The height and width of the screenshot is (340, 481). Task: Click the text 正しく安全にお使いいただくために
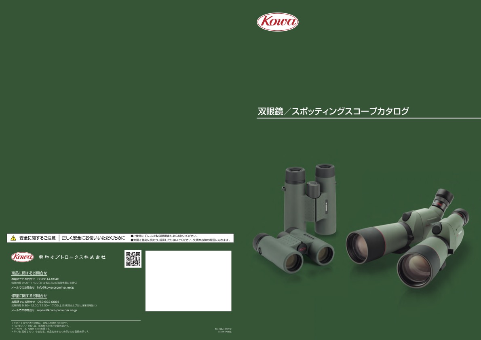(x=93, y=238)
